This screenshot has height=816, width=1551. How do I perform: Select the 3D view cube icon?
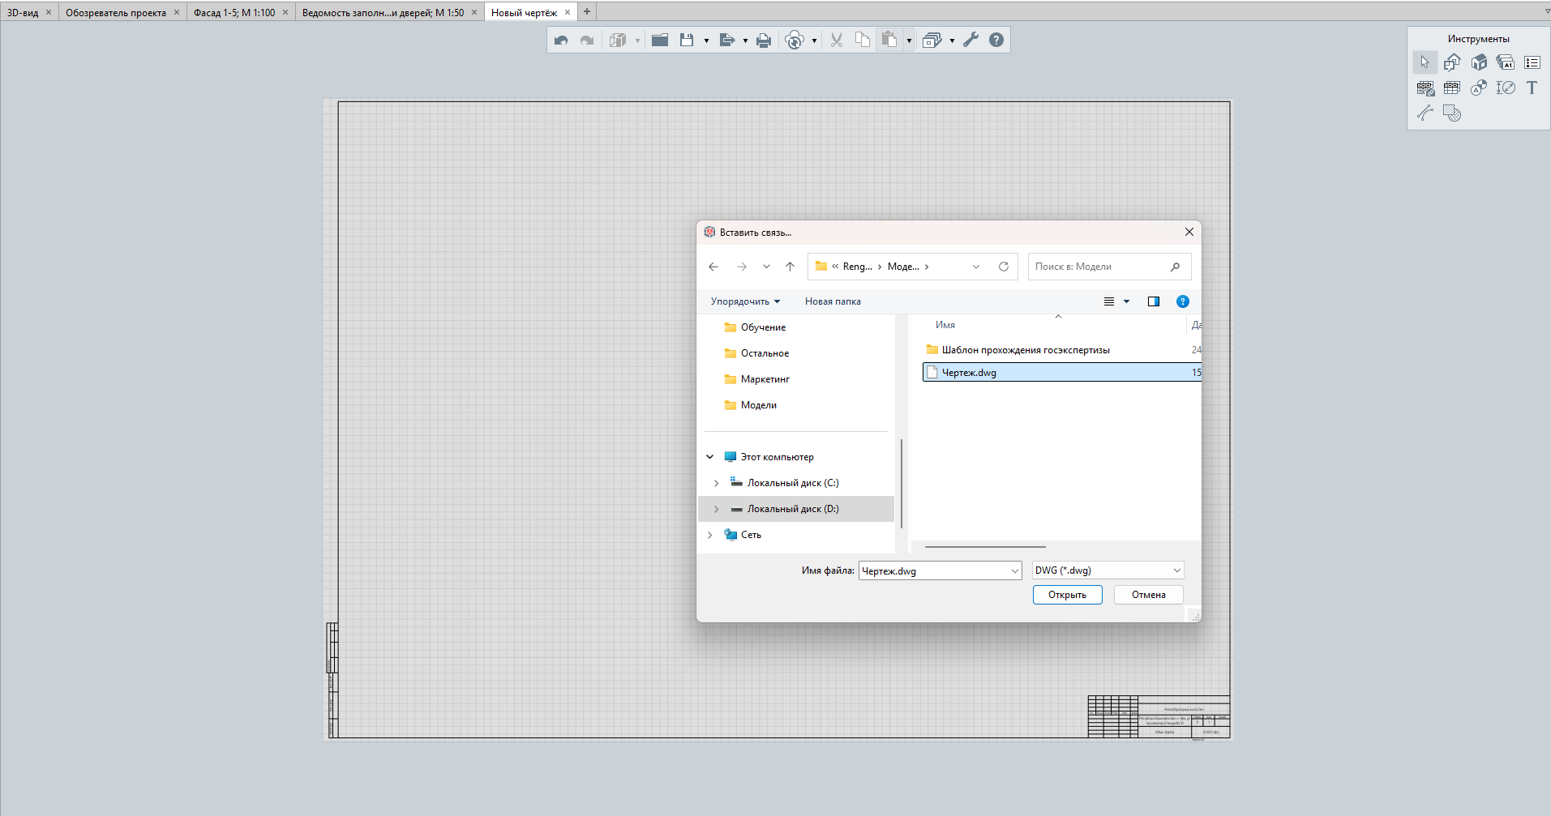pos(618,40)
